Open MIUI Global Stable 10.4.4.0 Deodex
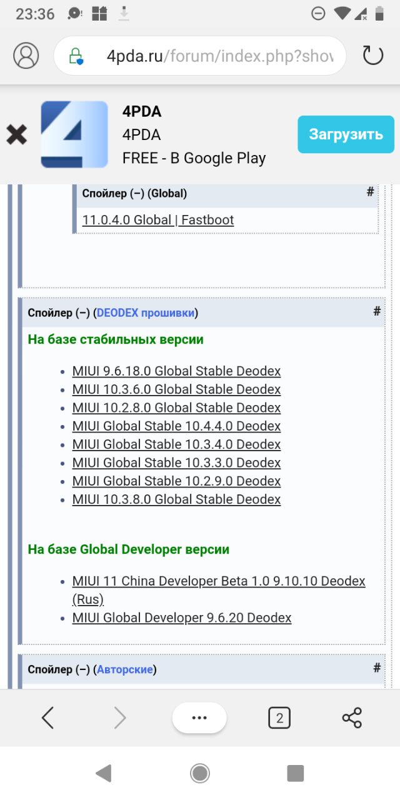This screenshot has height=800, width=400. click(176, 426)
